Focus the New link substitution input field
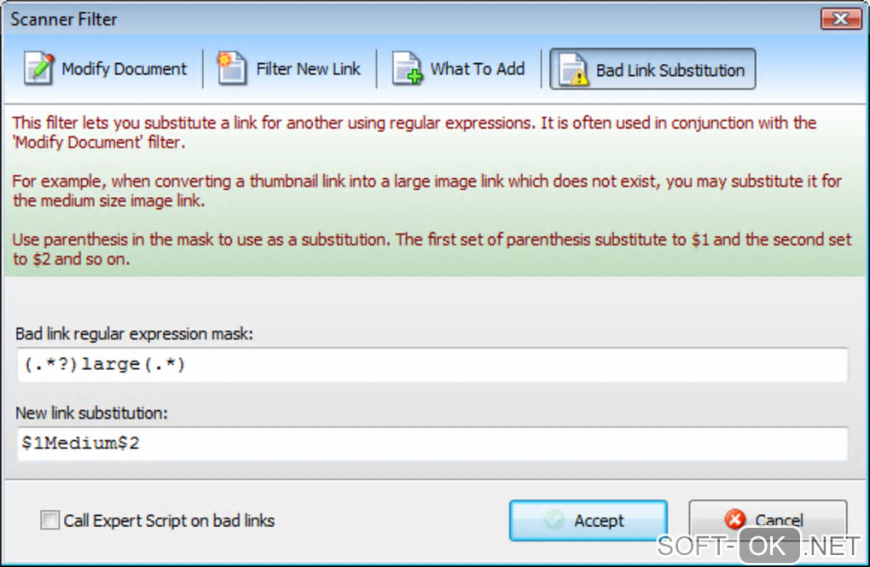870x567 pixels. click(431, 443)
